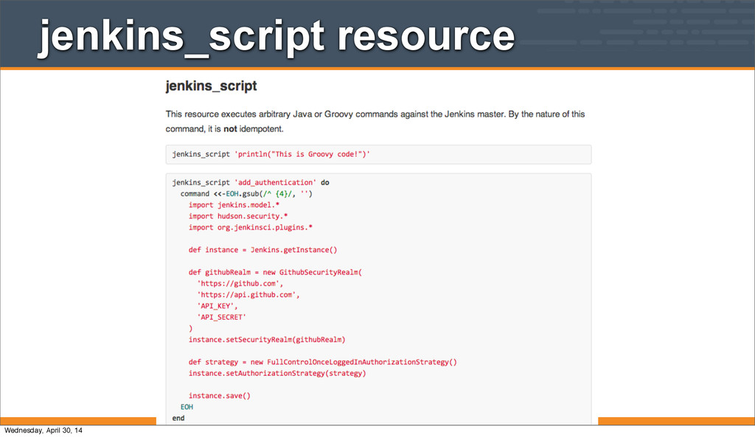Click the "import hudson.security.*" line

pos(237,216)
